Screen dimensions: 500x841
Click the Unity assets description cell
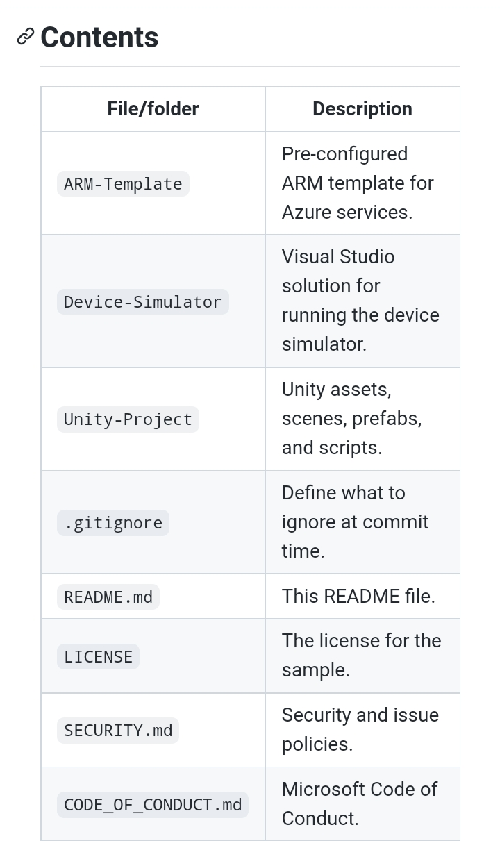pyautogui.click(x=351, y=419)
